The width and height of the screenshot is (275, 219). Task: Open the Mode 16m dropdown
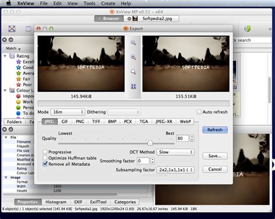point(67,112)
